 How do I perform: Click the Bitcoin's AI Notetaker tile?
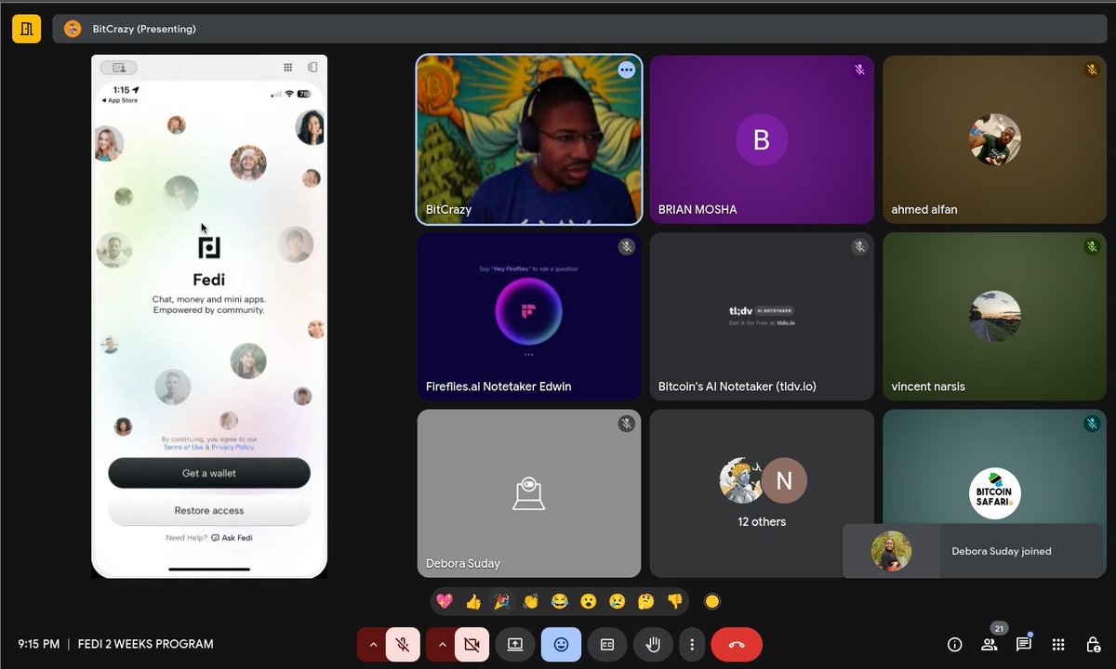[762, 316]
